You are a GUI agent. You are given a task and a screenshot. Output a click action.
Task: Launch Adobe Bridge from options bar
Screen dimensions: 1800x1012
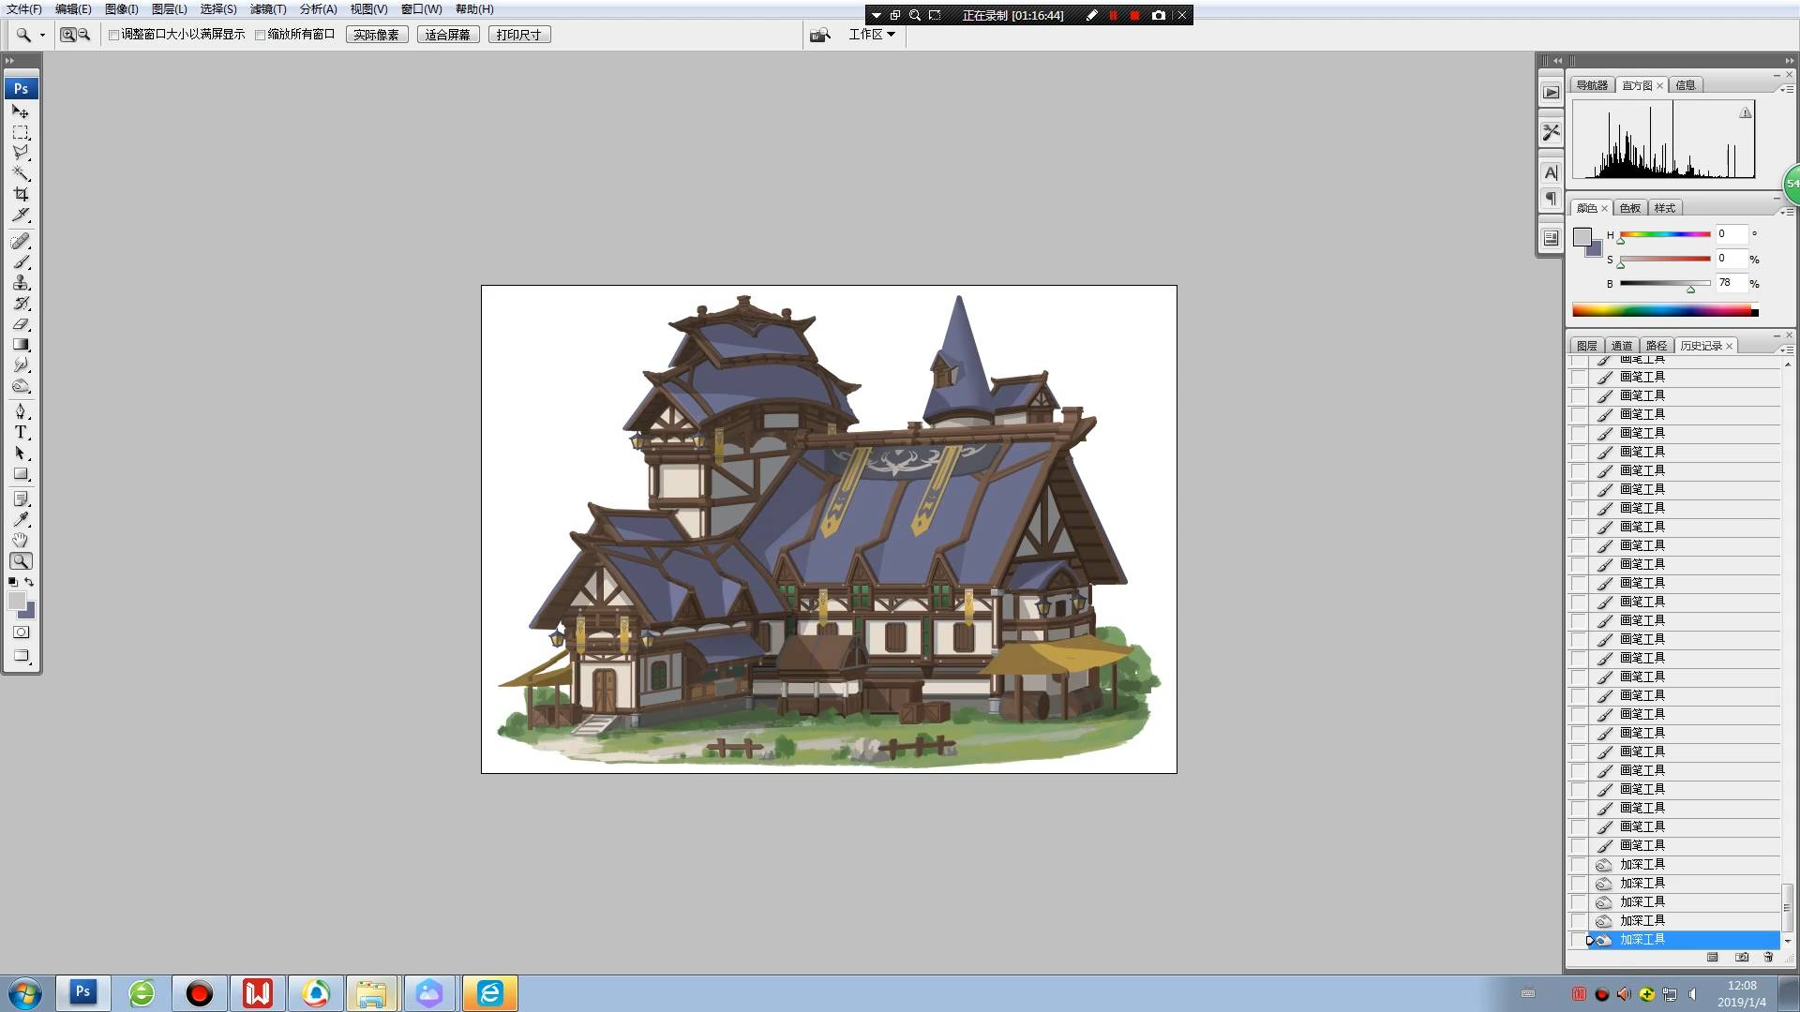click(820, 35)
